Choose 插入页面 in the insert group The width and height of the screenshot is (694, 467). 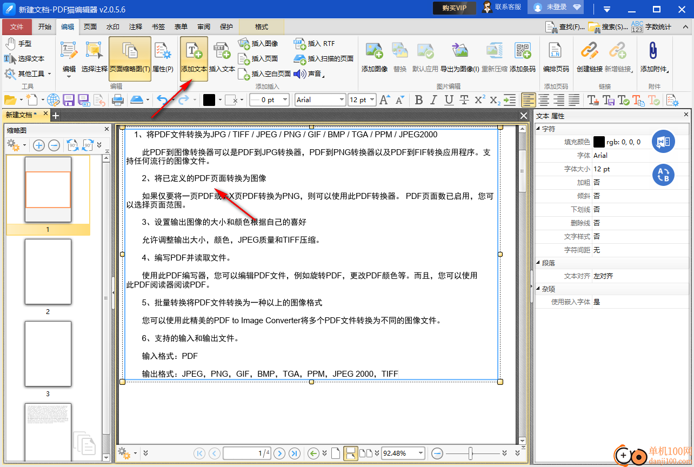[x=258, y=58]
